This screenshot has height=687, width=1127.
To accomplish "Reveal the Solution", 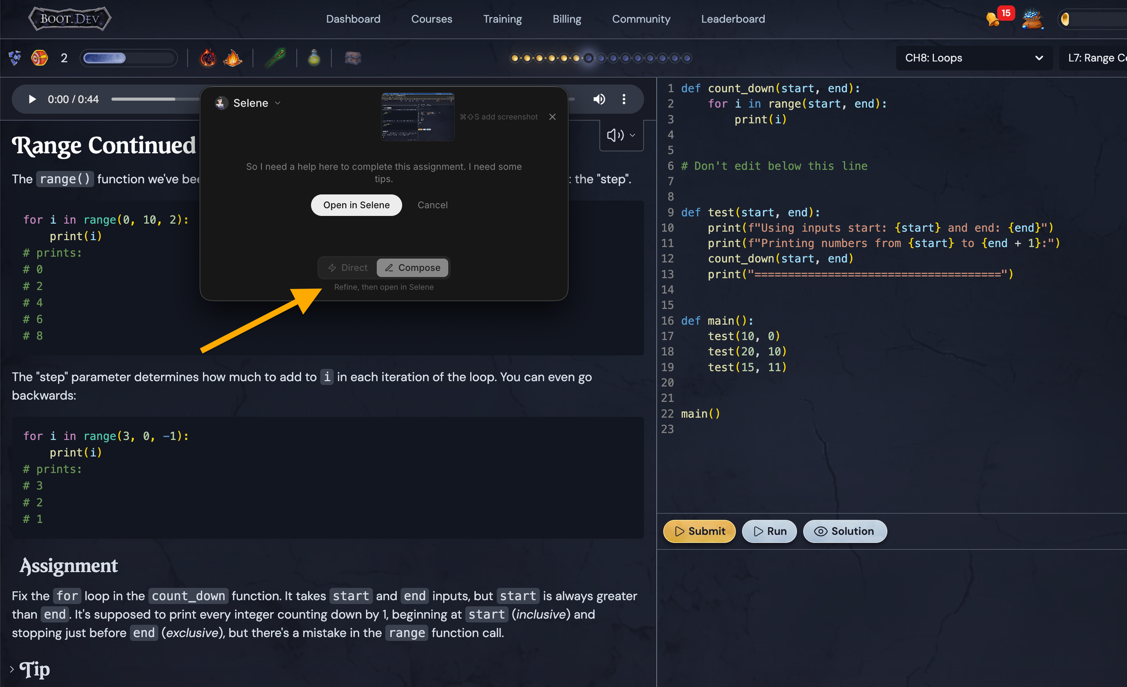I will coord(845,531).
